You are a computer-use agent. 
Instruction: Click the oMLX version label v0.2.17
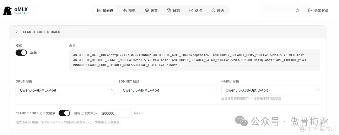pyautogui.click(x=19, y=13)
